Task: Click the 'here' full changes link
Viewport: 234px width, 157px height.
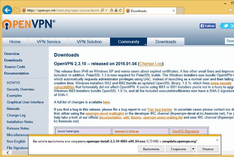Action: tap(106, 102)
